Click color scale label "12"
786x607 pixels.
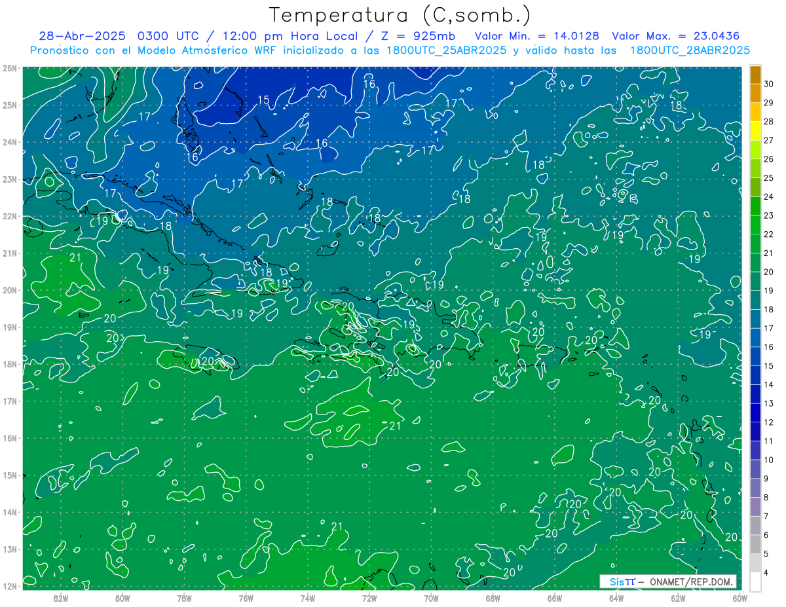(x=769, y=422)
